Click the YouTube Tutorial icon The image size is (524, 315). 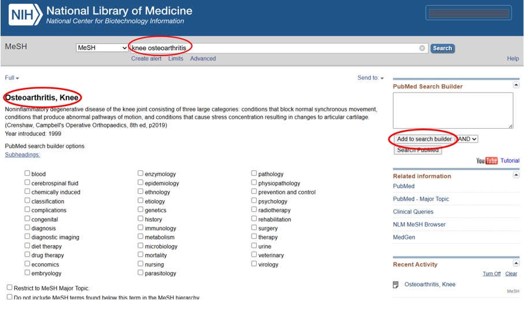pos(486,161)
